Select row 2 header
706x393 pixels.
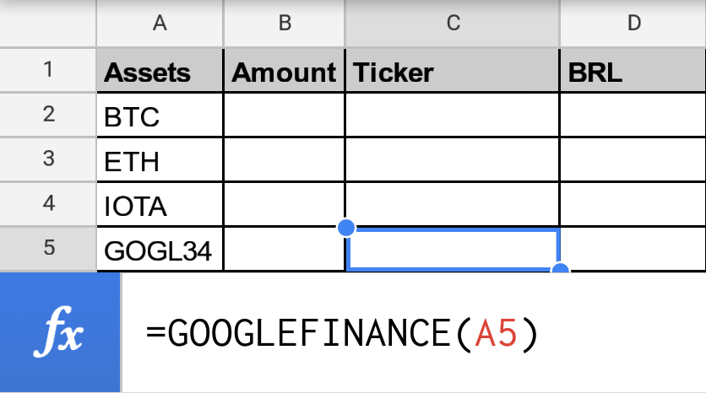click(48, 115)
